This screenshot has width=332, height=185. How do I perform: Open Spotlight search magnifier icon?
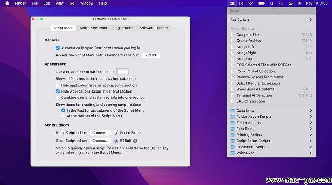coord(271,3)
